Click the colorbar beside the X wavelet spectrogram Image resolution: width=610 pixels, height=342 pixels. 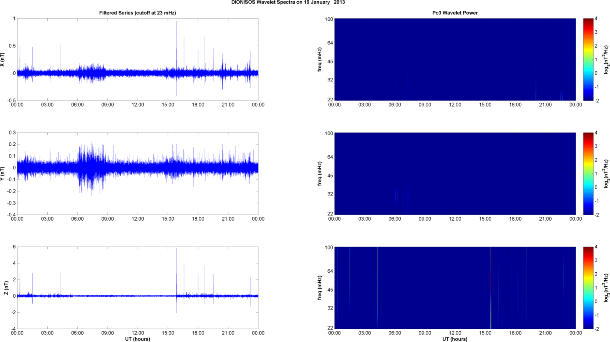coord(588,60)
